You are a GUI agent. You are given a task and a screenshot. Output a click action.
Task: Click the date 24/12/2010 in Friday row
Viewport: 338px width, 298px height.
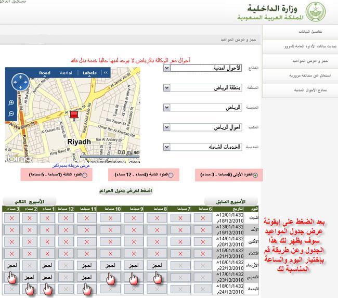pyautogui.click(x=230, y=292)
